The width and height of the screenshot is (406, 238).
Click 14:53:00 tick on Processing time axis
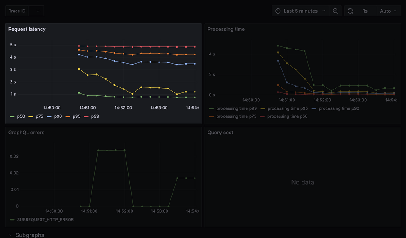tap(358, 100)
